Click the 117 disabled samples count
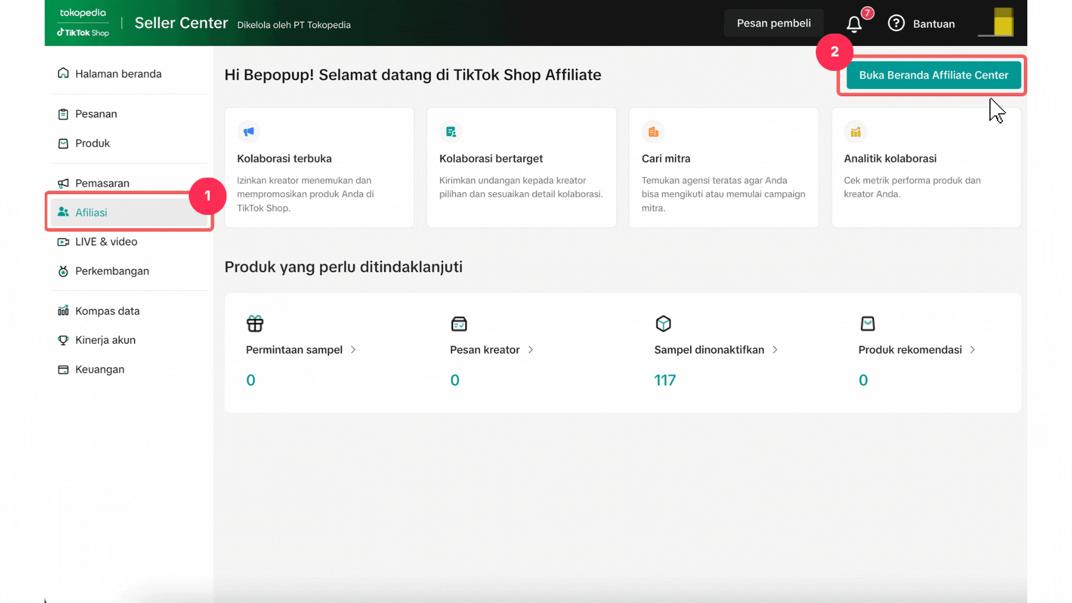The width and height of the screenshot is (1072, 603). pyautogui.click(x=665, y=380)
